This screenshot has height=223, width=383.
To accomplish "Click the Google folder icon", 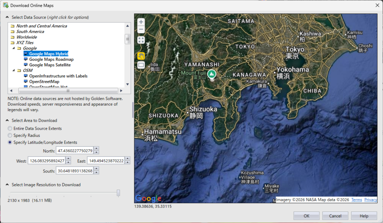I will point(19,48).
